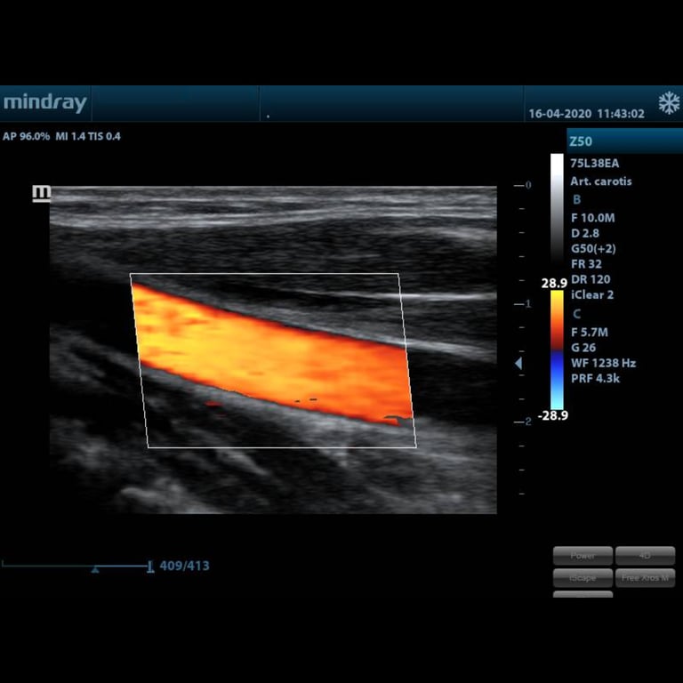Click the TIS 0.4 readout
Viewport: 683px width, 683px height.
click(104, 136)
